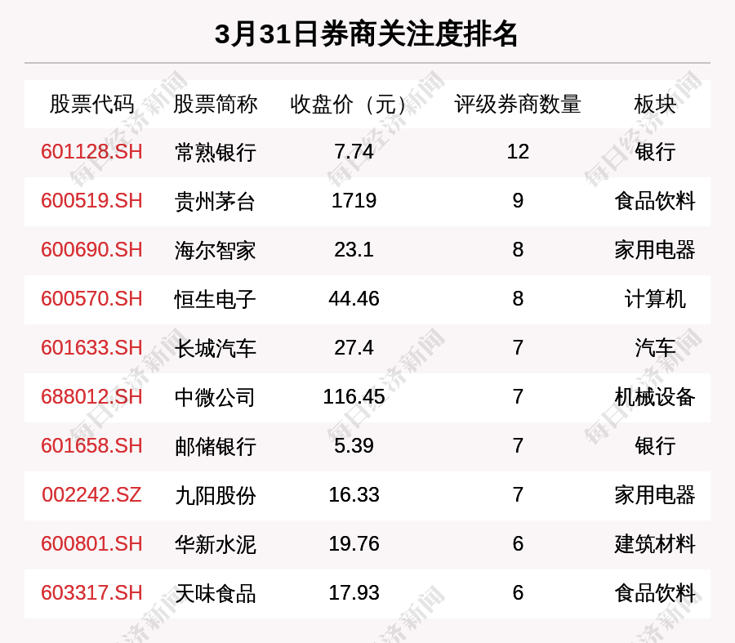
Task: Select closing price 116.45
Action: 354,397
